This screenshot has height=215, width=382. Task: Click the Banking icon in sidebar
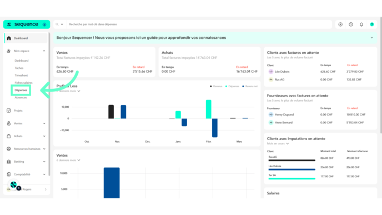click(9, 162)
